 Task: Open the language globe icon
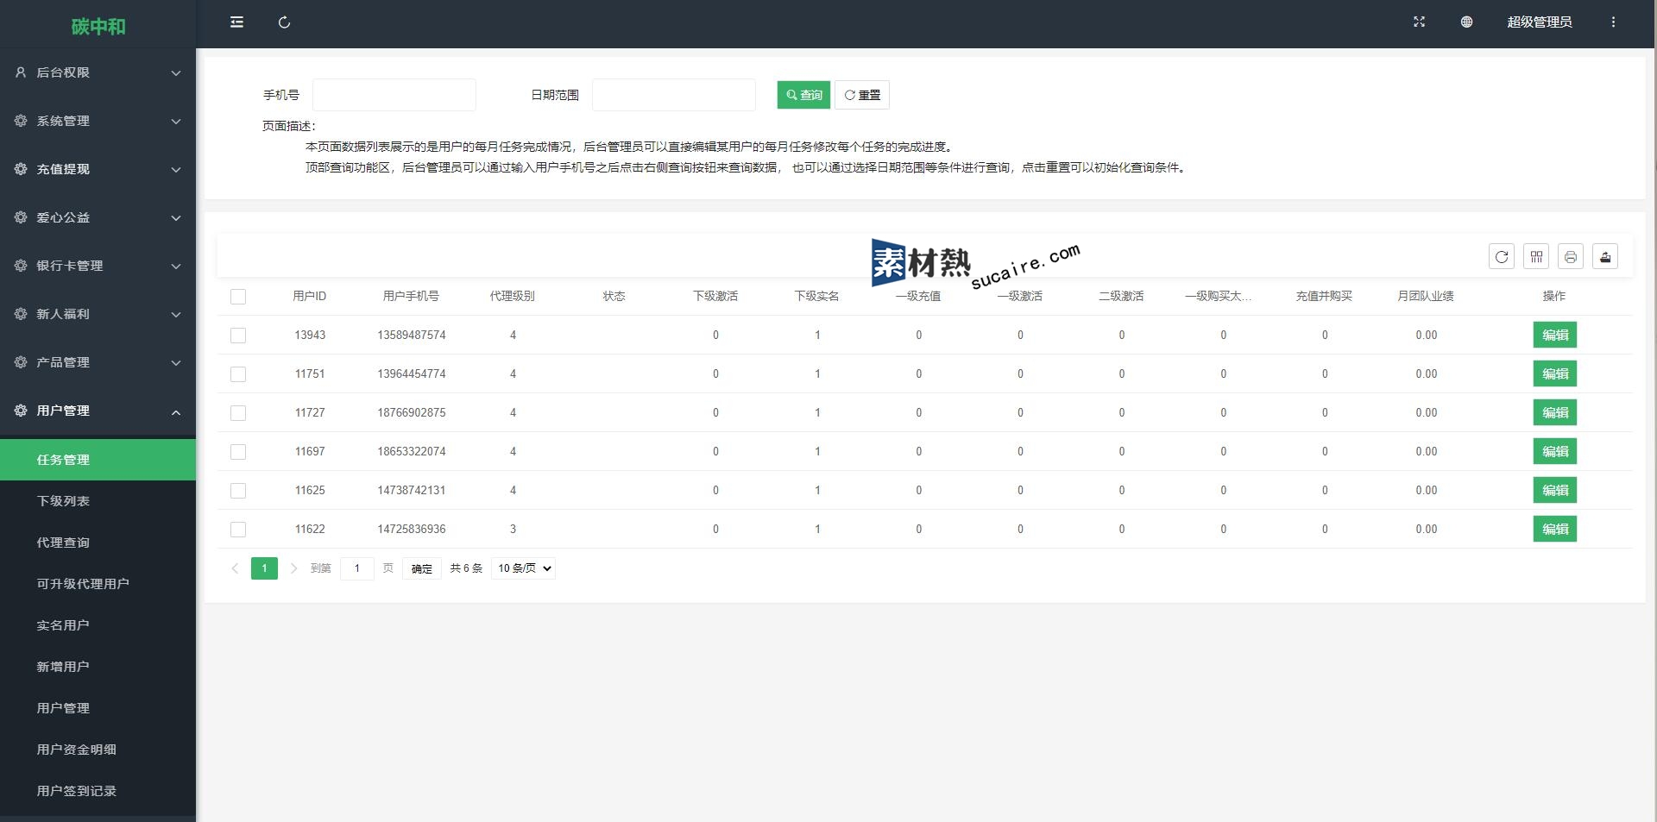click(1466, 22)
